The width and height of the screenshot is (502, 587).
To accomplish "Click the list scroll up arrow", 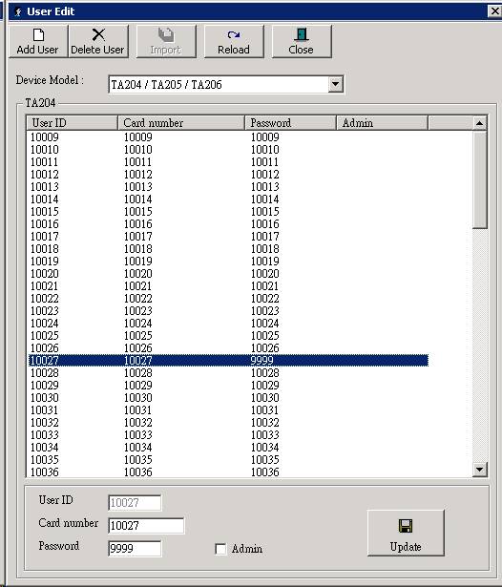I will click(x=479, y=123).
